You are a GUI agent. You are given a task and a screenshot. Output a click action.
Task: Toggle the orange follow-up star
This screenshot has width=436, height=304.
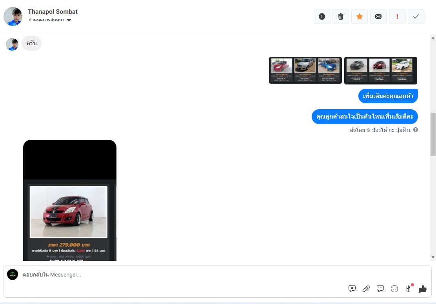point(360,16)
